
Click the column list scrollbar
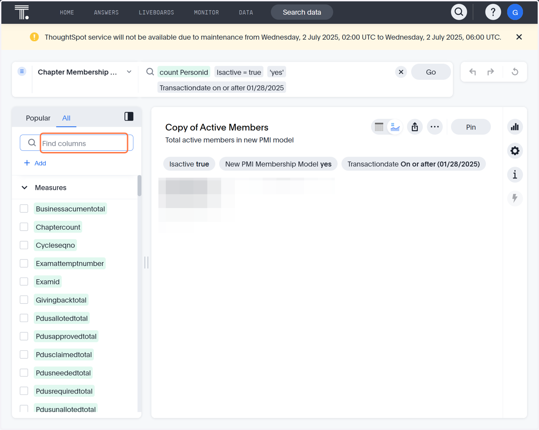tap(140, 185)
